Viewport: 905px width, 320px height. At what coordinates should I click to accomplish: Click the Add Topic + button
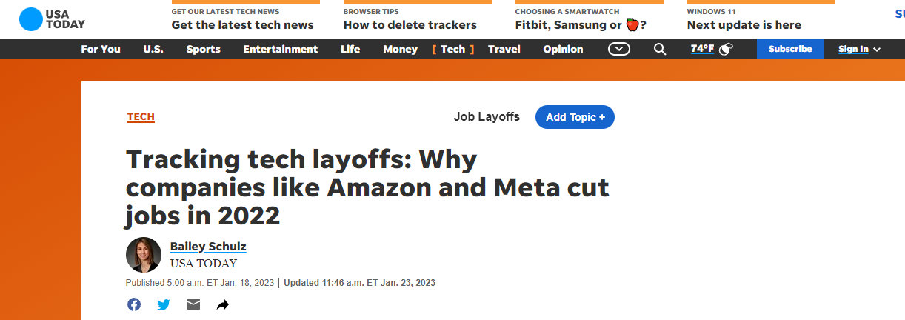[575, 117]
